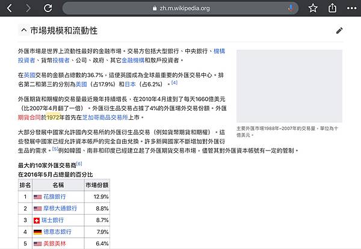Open footnote reference [5]
The image size is (361, 249).
pyautogui.click(x=55, y=149)
